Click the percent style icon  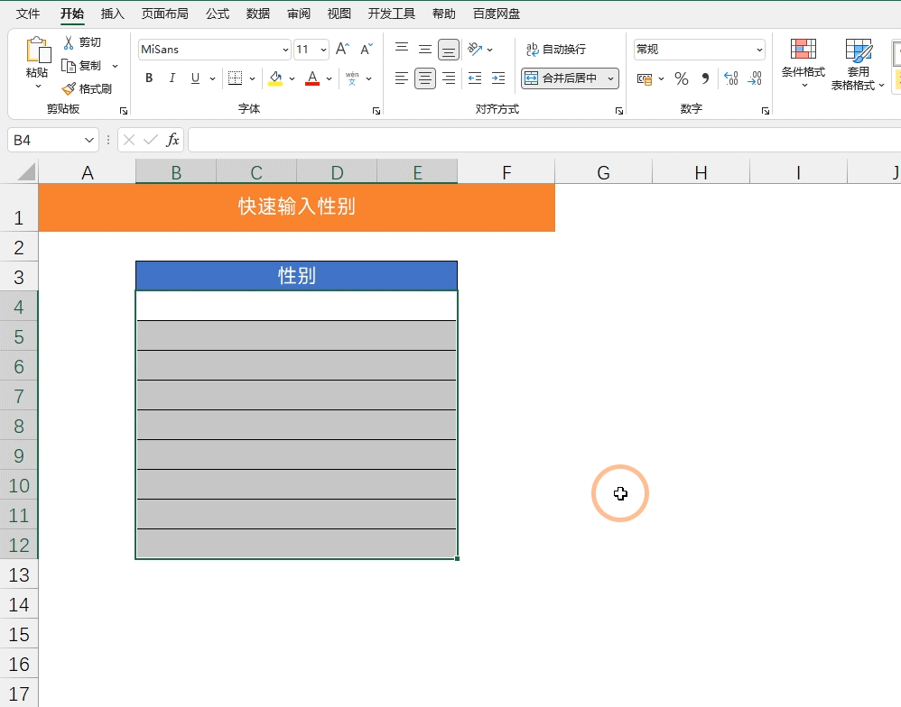coord(682,78)
